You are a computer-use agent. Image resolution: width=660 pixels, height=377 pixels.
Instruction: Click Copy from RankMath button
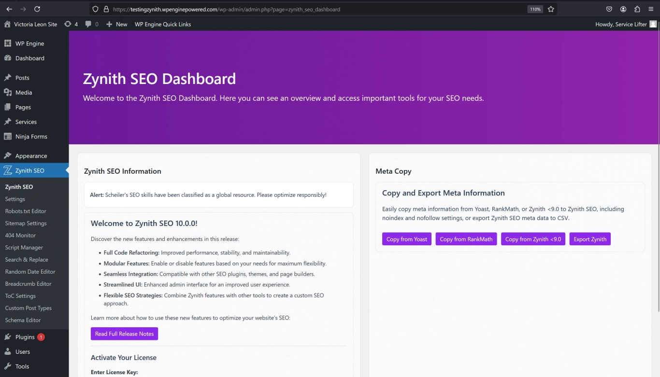(466, 239)
